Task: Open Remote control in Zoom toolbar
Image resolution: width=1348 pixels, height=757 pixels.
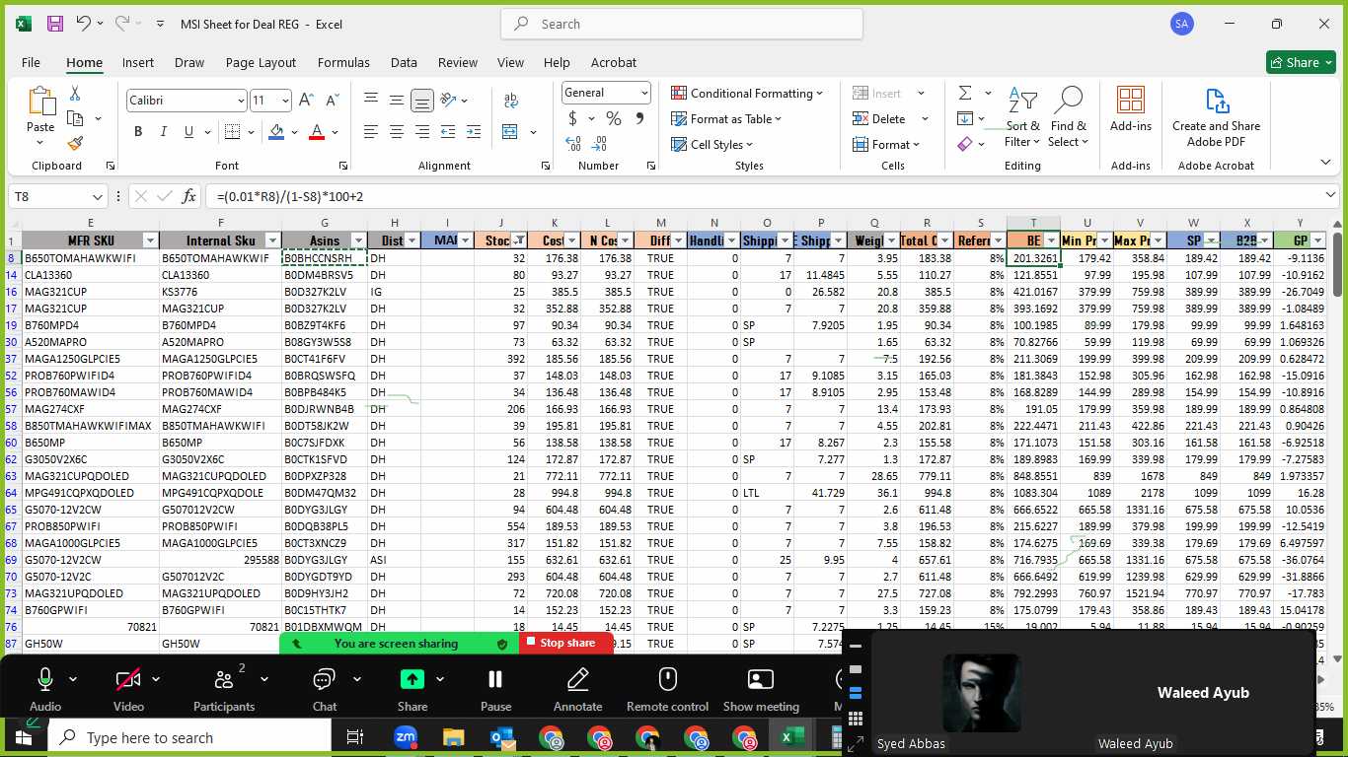Action: 667,689
